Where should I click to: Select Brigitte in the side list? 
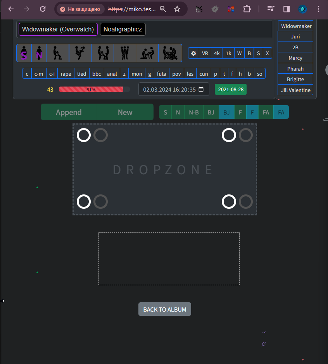coord(295,79)
